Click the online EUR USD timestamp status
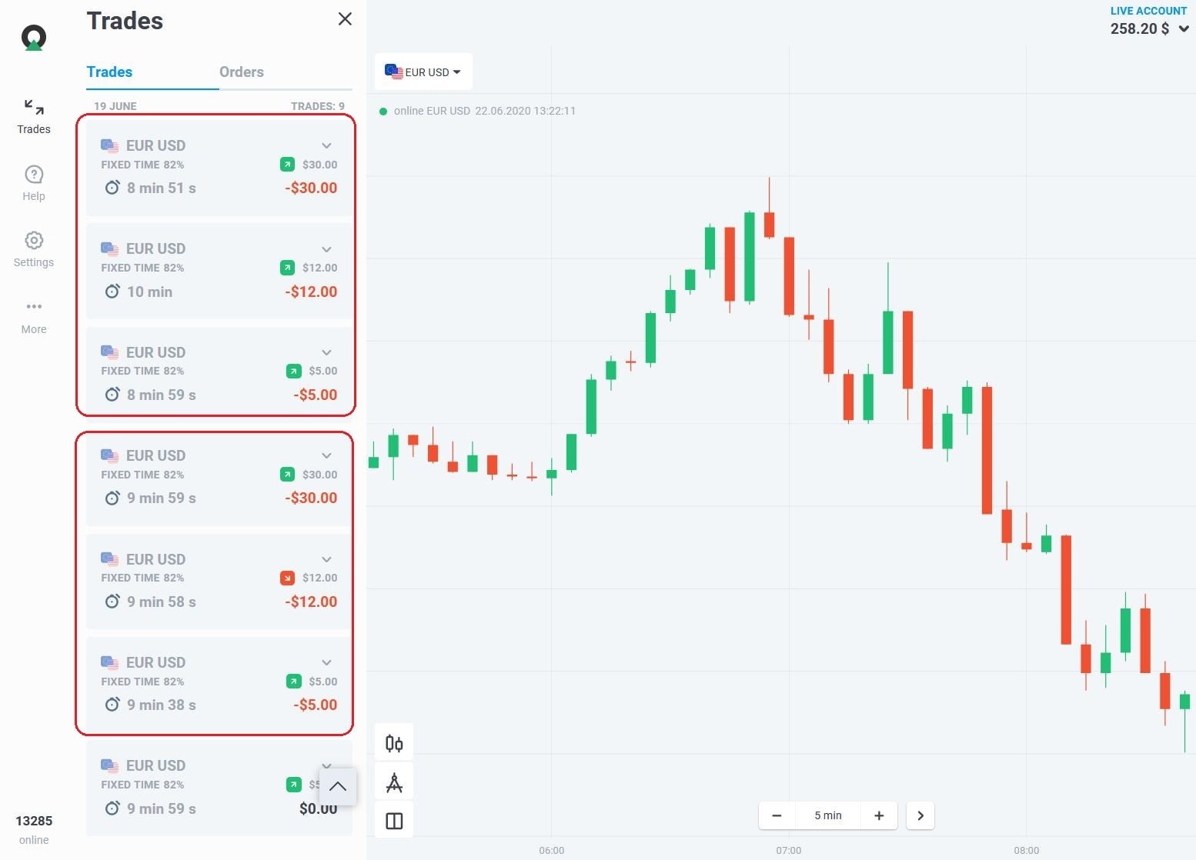 [478, 111]
